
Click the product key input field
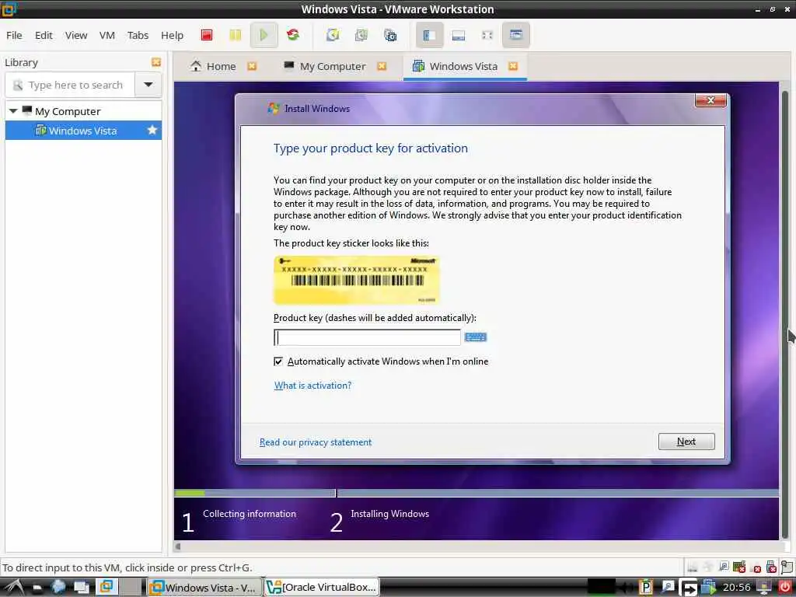367,337
